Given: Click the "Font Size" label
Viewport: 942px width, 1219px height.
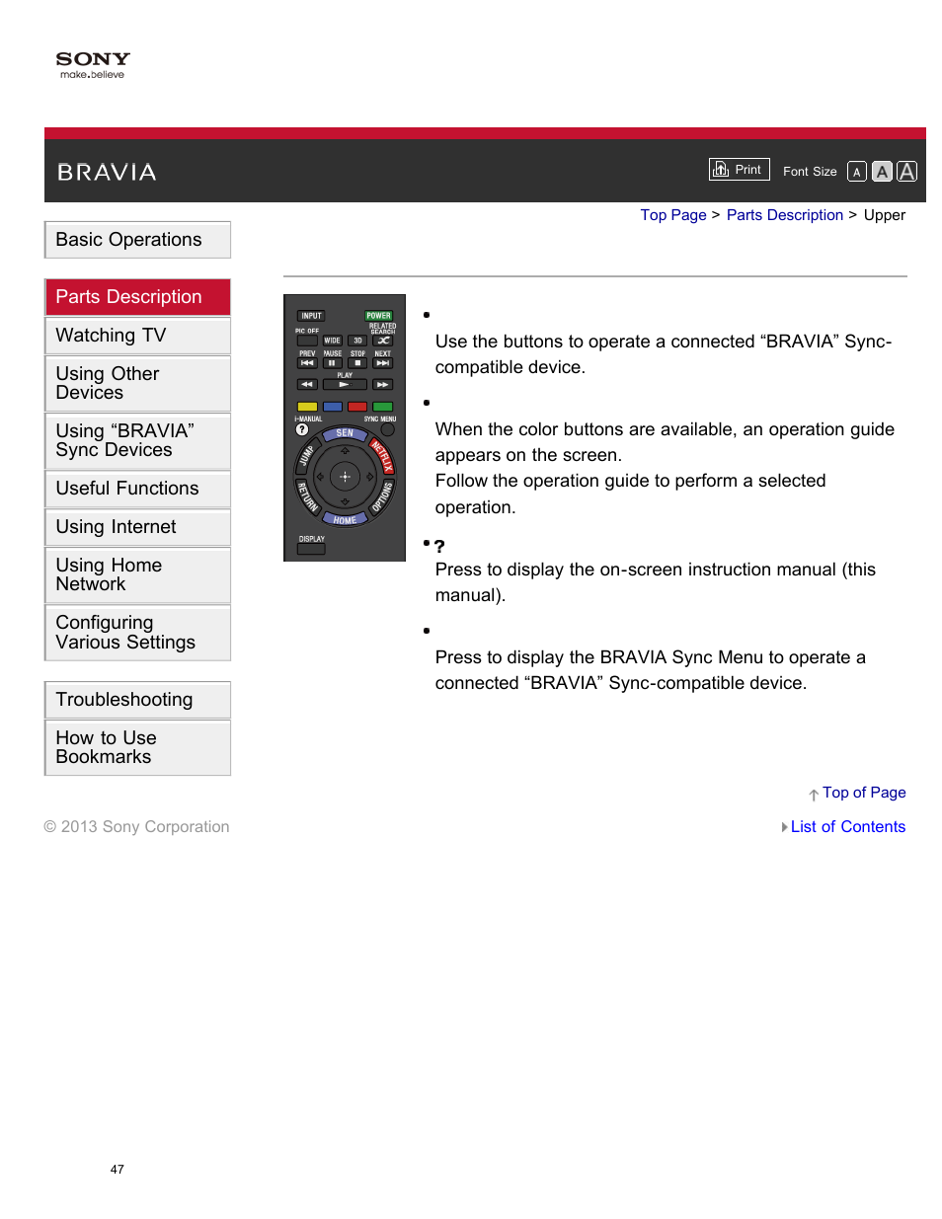Looking at the screenshot, I should pos(810,172).
